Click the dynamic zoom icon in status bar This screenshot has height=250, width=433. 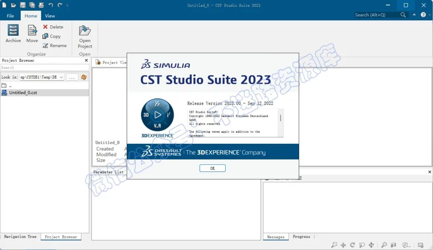362,245
